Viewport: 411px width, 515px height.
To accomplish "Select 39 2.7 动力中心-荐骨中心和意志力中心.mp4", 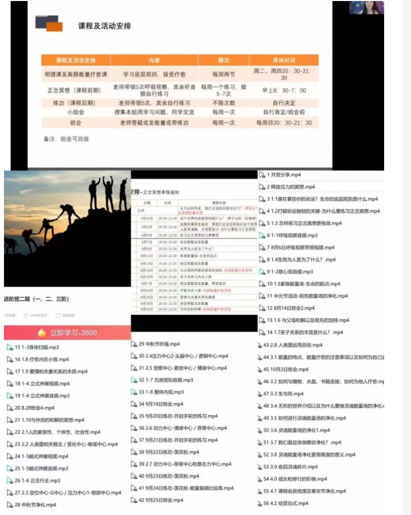I will 185,464.
